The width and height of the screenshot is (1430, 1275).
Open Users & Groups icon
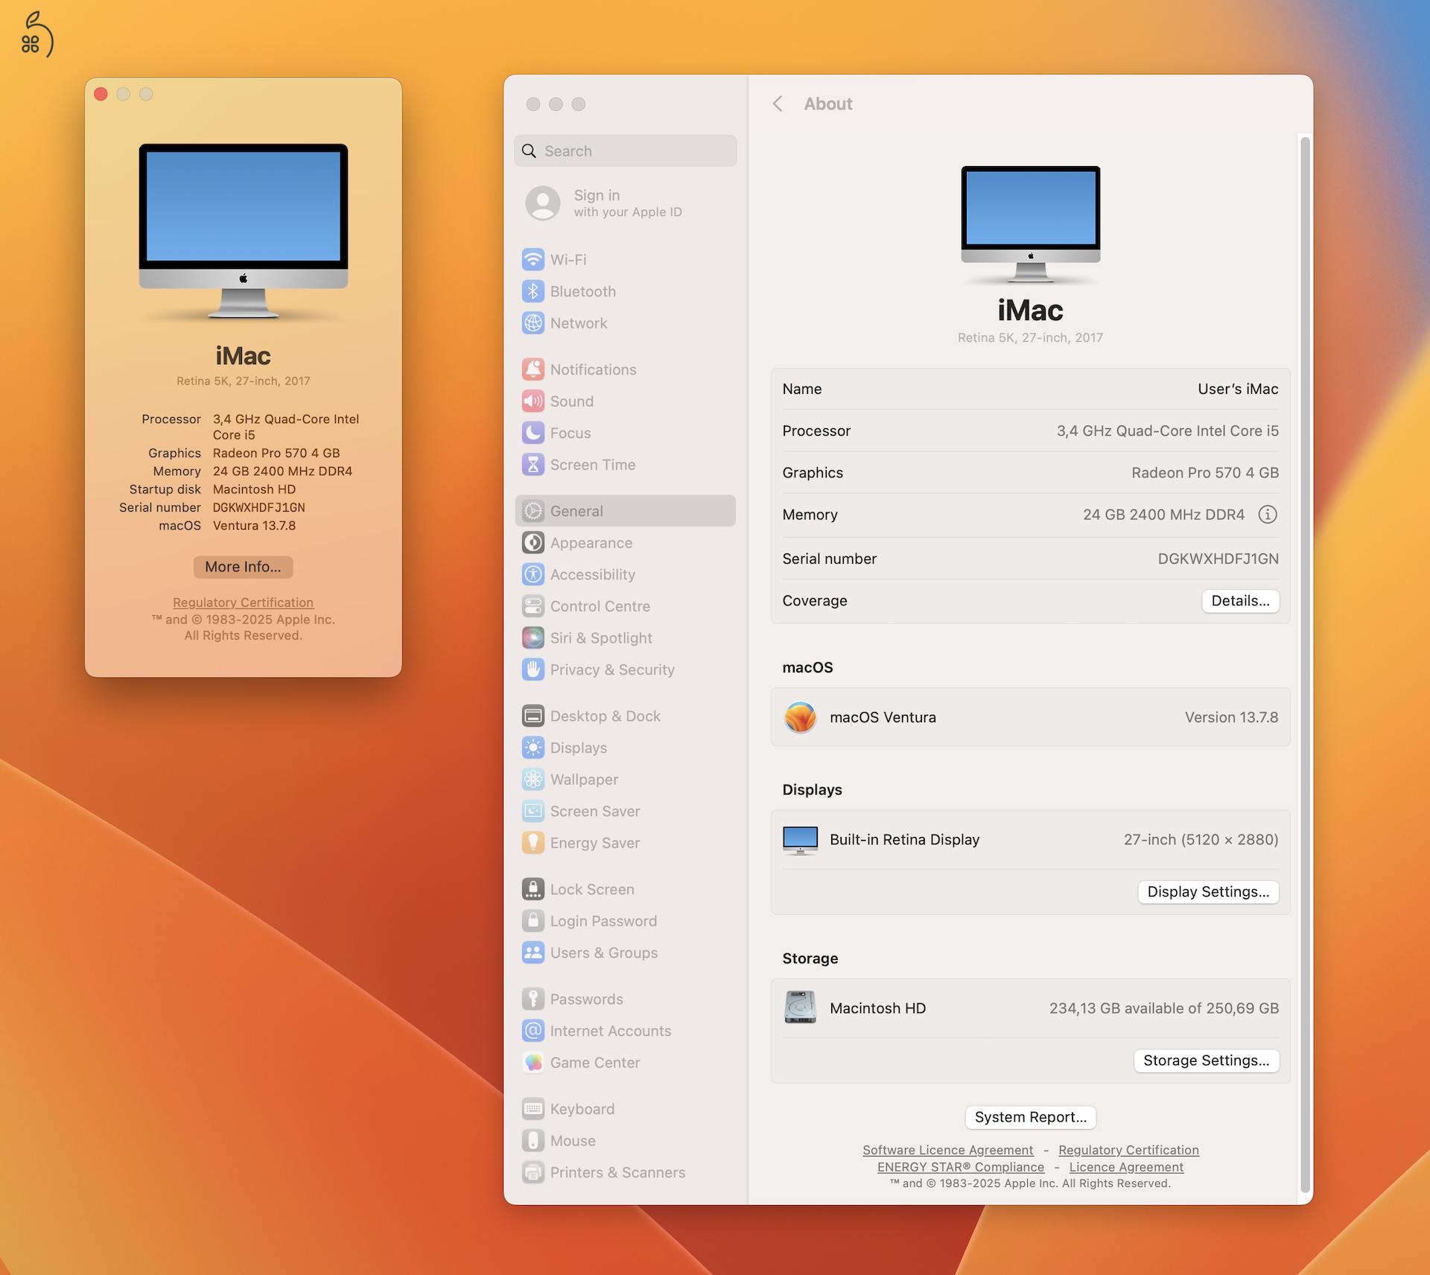coord(533,953)
